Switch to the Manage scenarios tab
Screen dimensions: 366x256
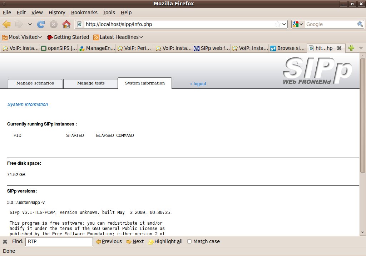pyautogui.click(x=35, y=83)
